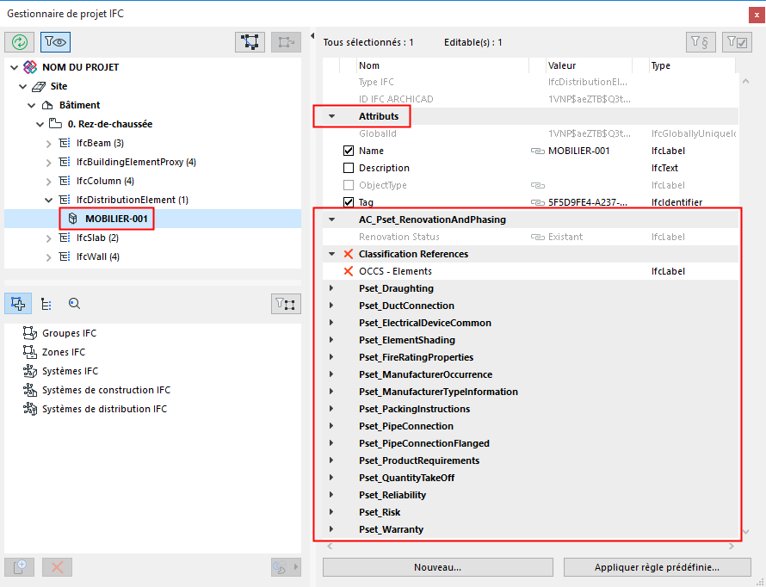
Task: Expand the IfcWall (4) group
Action: tap(49, 257)
